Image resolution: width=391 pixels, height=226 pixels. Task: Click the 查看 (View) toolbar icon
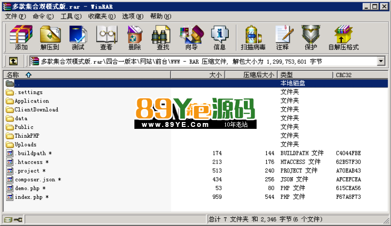click(x=106, y=37)
